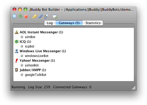Image resolution: width=147 pixels, height=105 pixels.
Task: Click the red stop button icon
Action: [x=26, y=16]
